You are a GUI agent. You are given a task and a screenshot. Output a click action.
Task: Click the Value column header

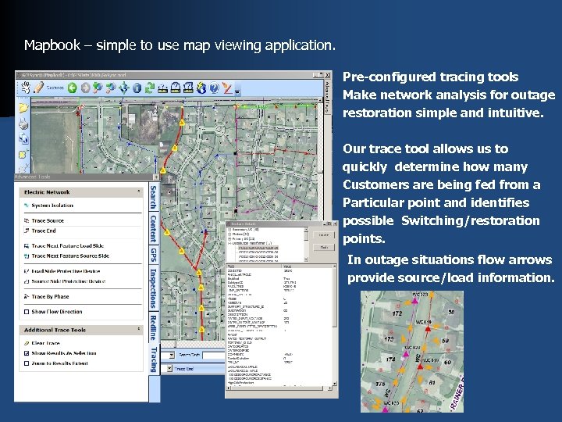[x=307, y=266]
